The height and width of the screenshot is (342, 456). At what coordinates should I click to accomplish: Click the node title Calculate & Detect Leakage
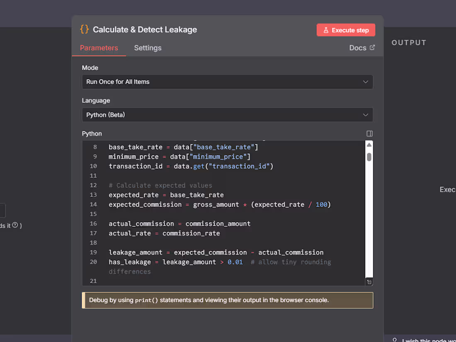tap(145, 30)
